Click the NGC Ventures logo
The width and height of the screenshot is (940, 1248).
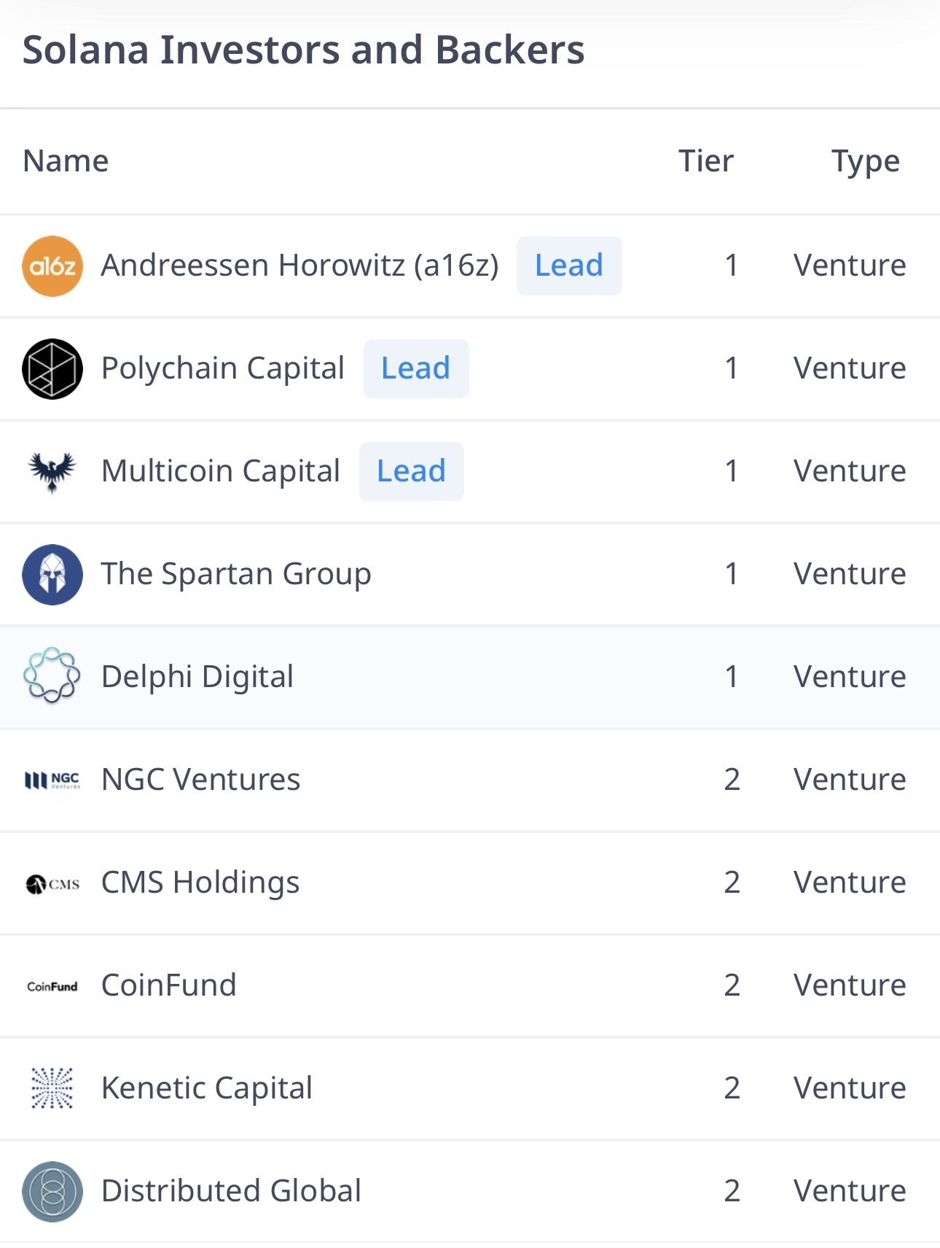click(x=52, y=780)
